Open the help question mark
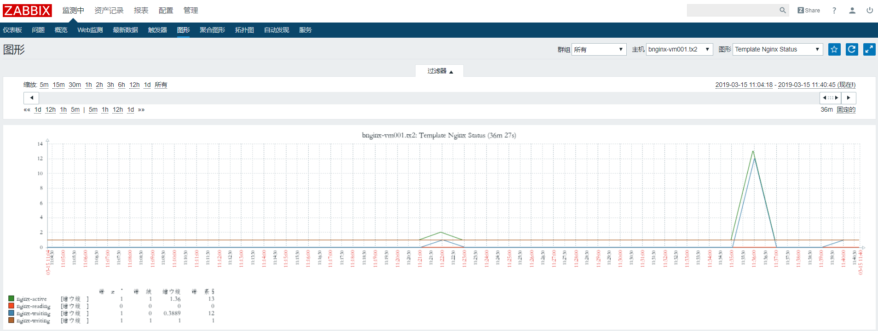This screenshot has height=331, width=878. [834, 10]
